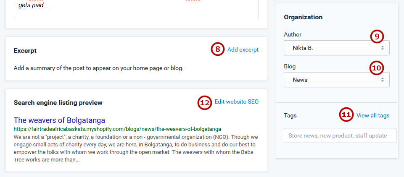Image resolution: width=404 pixels, height=177 pixels.
Task: Click the Tags label
Action: click(290, 116)
